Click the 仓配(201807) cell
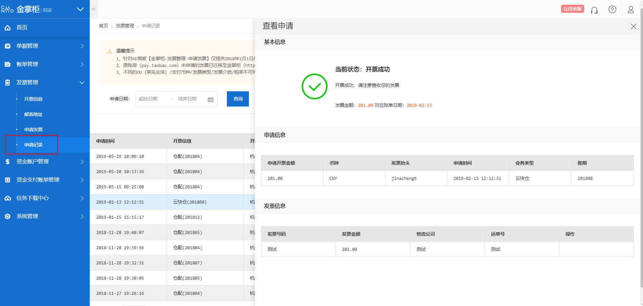This screenshot has height=306, width=643. pyautogui.click(x=205, y=263)
